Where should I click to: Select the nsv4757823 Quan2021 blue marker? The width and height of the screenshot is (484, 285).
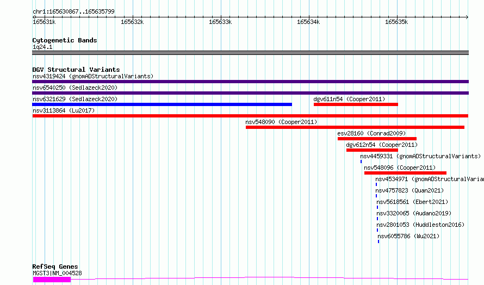click(376, 196)
